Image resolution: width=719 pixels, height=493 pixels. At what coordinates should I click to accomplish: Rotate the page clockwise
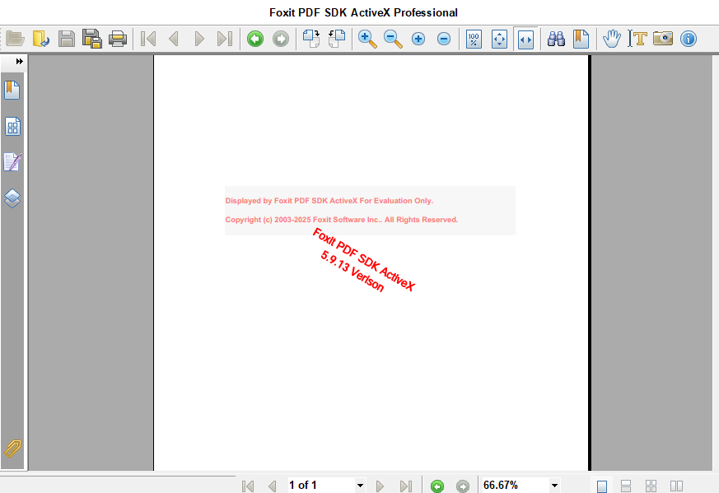pos(311,39)
